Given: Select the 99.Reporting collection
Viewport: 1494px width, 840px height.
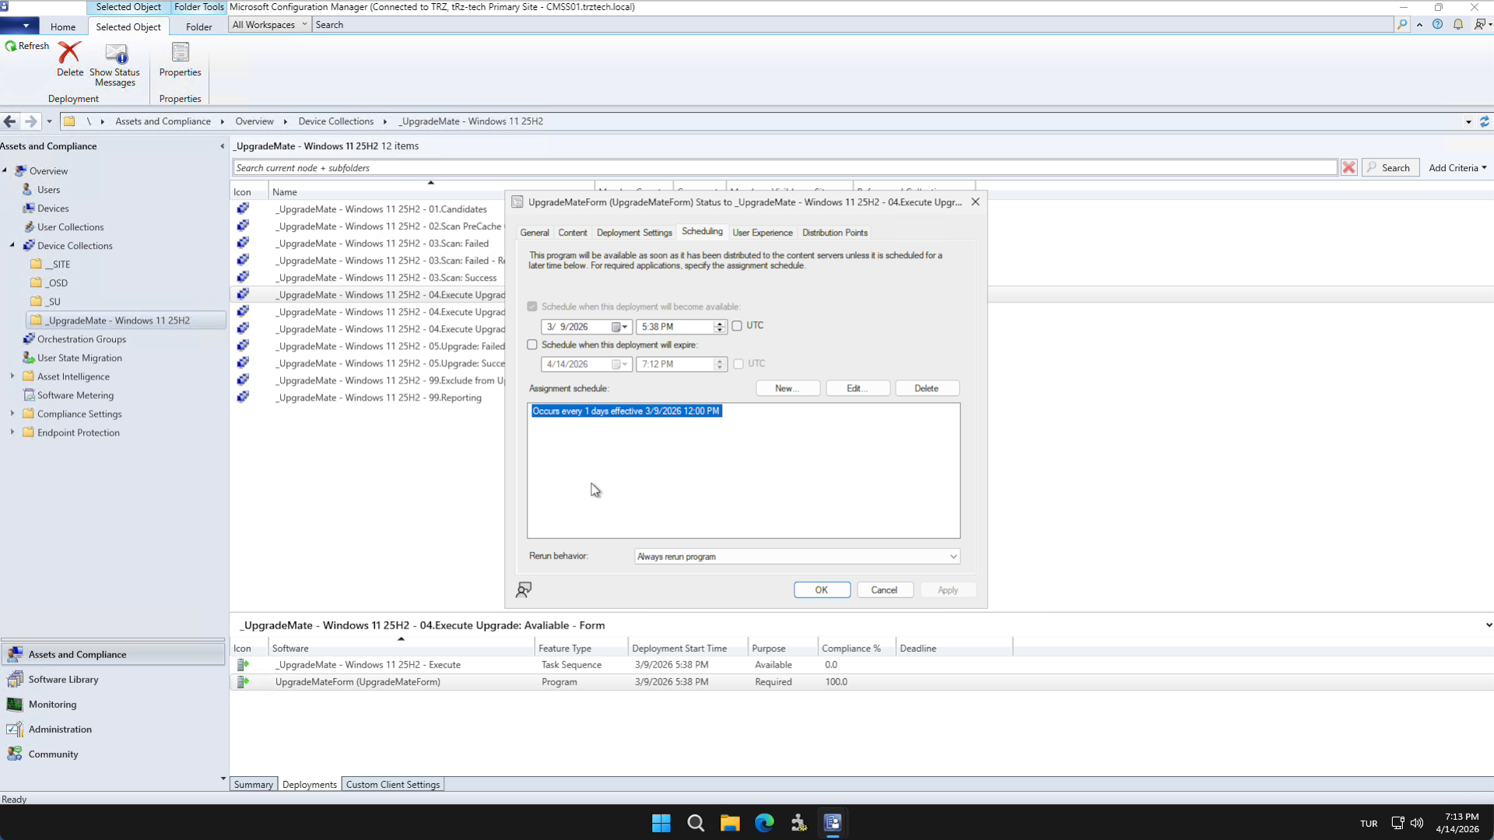Looking at the screenshot, I should tap(378, 397).
